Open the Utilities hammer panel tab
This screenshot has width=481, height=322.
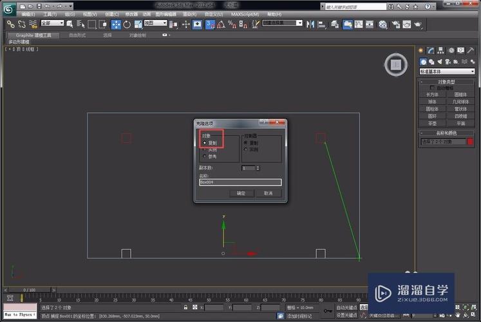[x=471, y=50]
